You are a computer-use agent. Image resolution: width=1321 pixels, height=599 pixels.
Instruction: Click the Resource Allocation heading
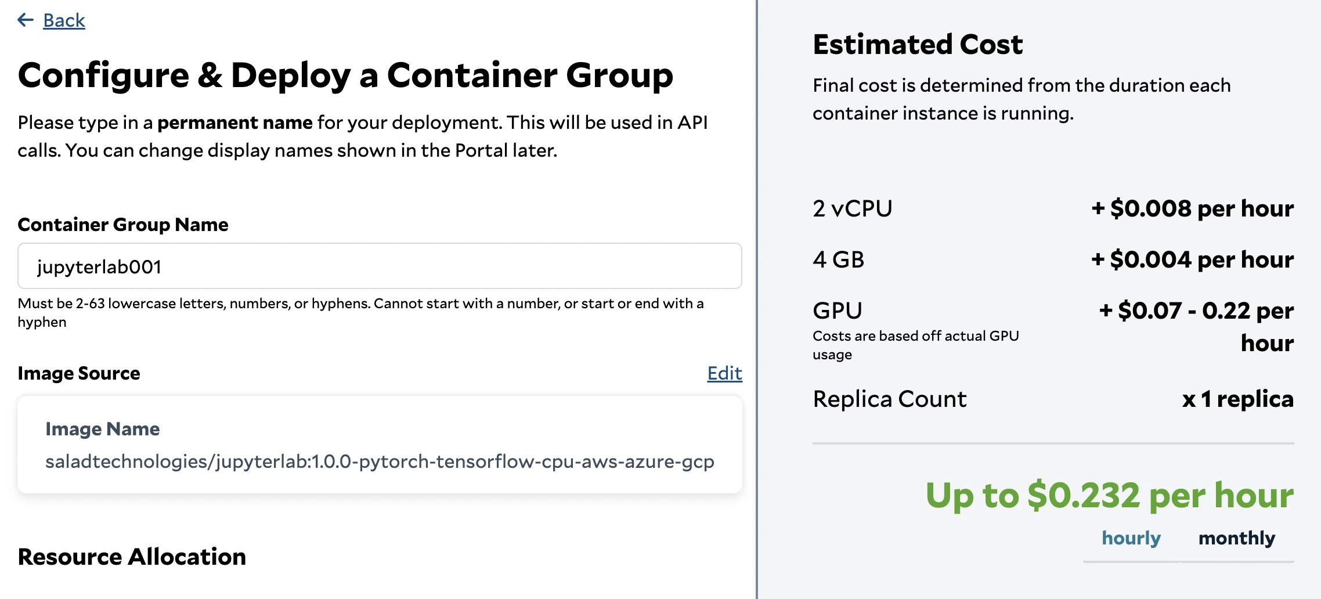pyautogui.click(x=132, y=557)
